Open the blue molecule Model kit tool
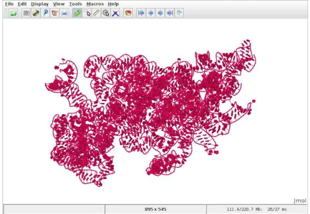 (x=116, y=13)
